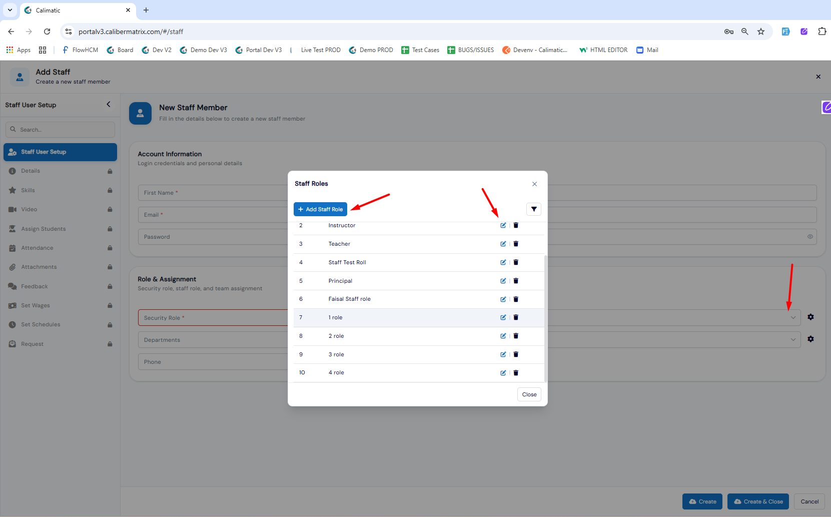Viewport: 831px width, 517px height.
Task: Open the Chrome extensions puzzle icon
Action: point(822,32)
